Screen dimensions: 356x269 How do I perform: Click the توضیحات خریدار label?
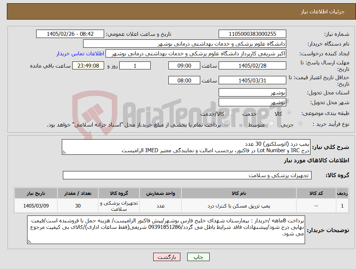click(328, 230)
